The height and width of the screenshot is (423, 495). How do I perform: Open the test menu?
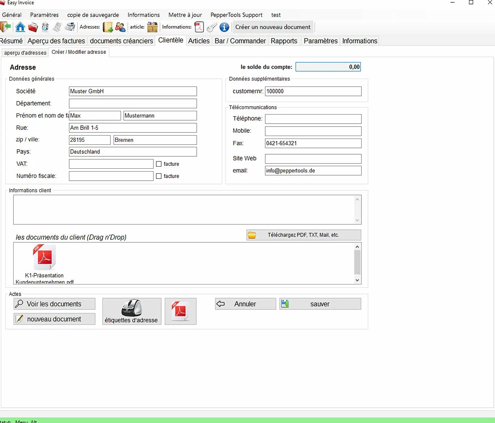point(276,15)
